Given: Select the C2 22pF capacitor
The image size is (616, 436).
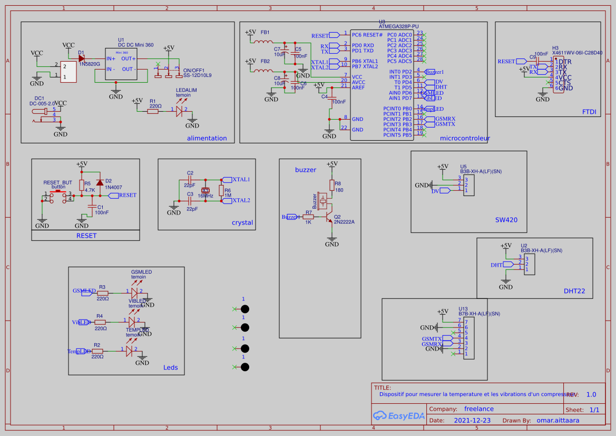Looking at the screenshot, I should [190, 180].
